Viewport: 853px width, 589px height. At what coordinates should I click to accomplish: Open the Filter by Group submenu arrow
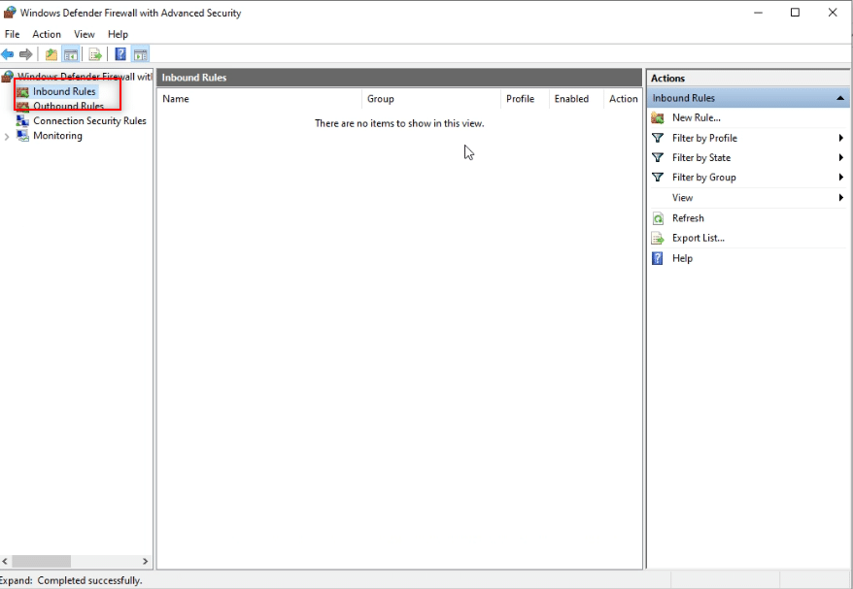841,178
